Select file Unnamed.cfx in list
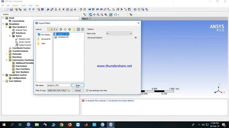Image resolution: width=229 pixels, height=128 pixels. [x=61, y=37]
